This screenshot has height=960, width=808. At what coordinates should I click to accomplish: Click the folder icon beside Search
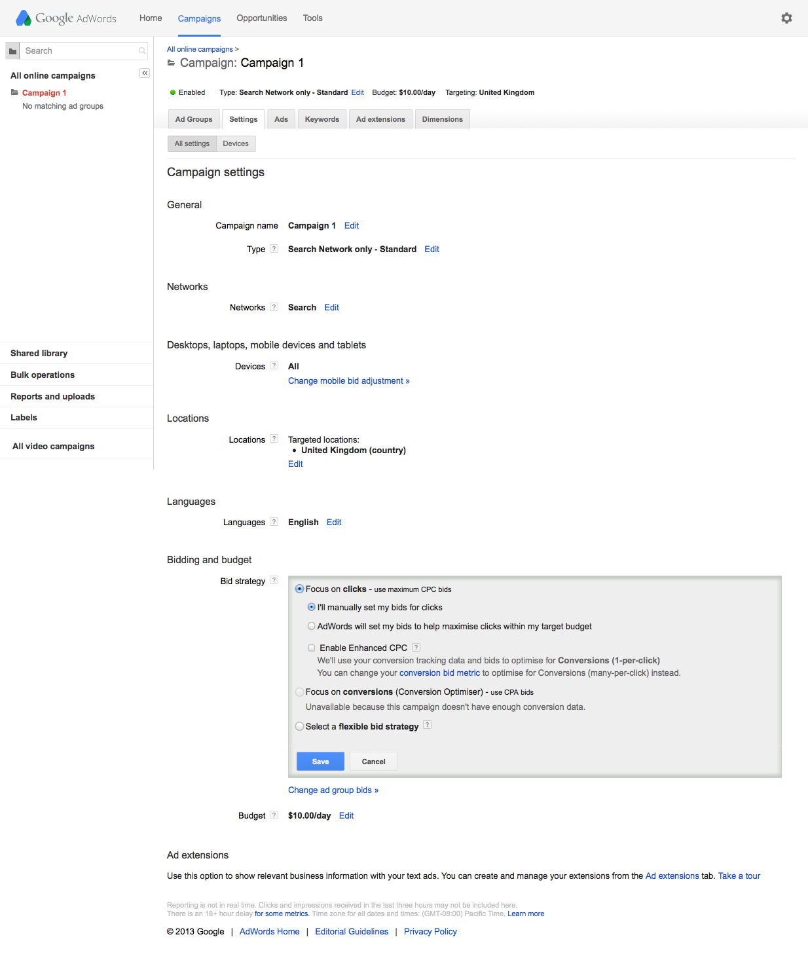12,51
